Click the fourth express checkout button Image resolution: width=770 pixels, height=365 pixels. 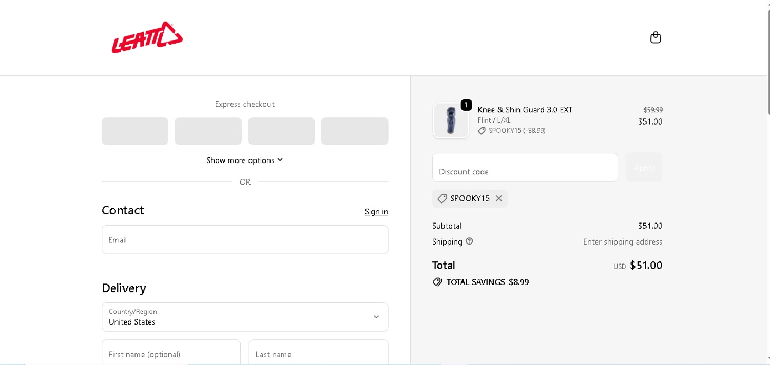[355, 131]
